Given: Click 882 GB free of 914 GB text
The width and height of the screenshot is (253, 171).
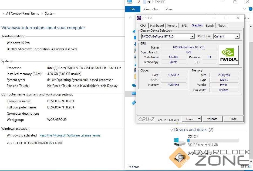Looking at the screenshot, I should click(x=203, y=145).
